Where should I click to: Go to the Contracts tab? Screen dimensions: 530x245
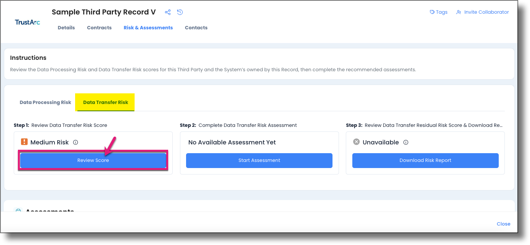(99, 27)
